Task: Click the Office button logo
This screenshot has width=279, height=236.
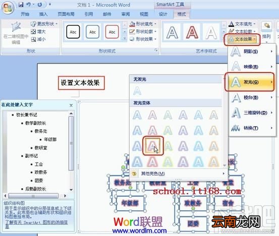Action: point(8,8)
